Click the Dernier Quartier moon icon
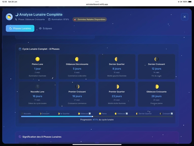This screenshot has width=194, height=146. (x=117, y=59)
